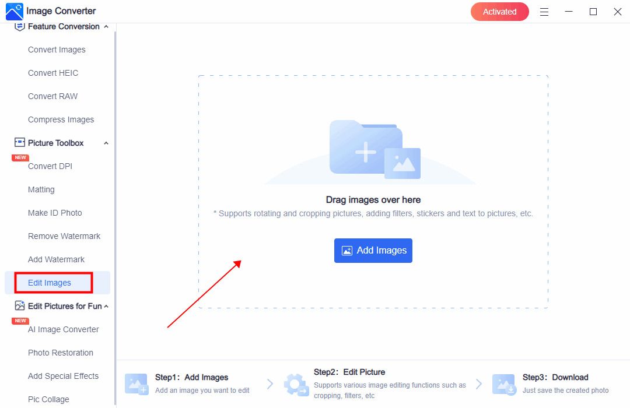This screenshot has height=408, width=630.
Task: Collapse the Edit Pictures for Fun section
Action: [x=106, y=307]
